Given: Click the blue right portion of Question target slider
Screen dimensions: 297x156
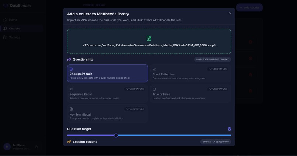Looking at the screenshot, I should click(174, 135).
